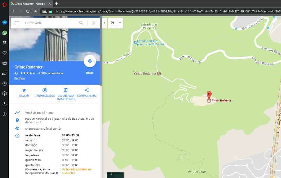Reload the page
Viewport: 281px width, 178px height.
point(28,11)
